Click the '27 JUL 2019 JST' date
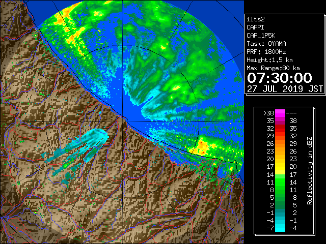Screen dimensions: 326x244 (285, 89)
